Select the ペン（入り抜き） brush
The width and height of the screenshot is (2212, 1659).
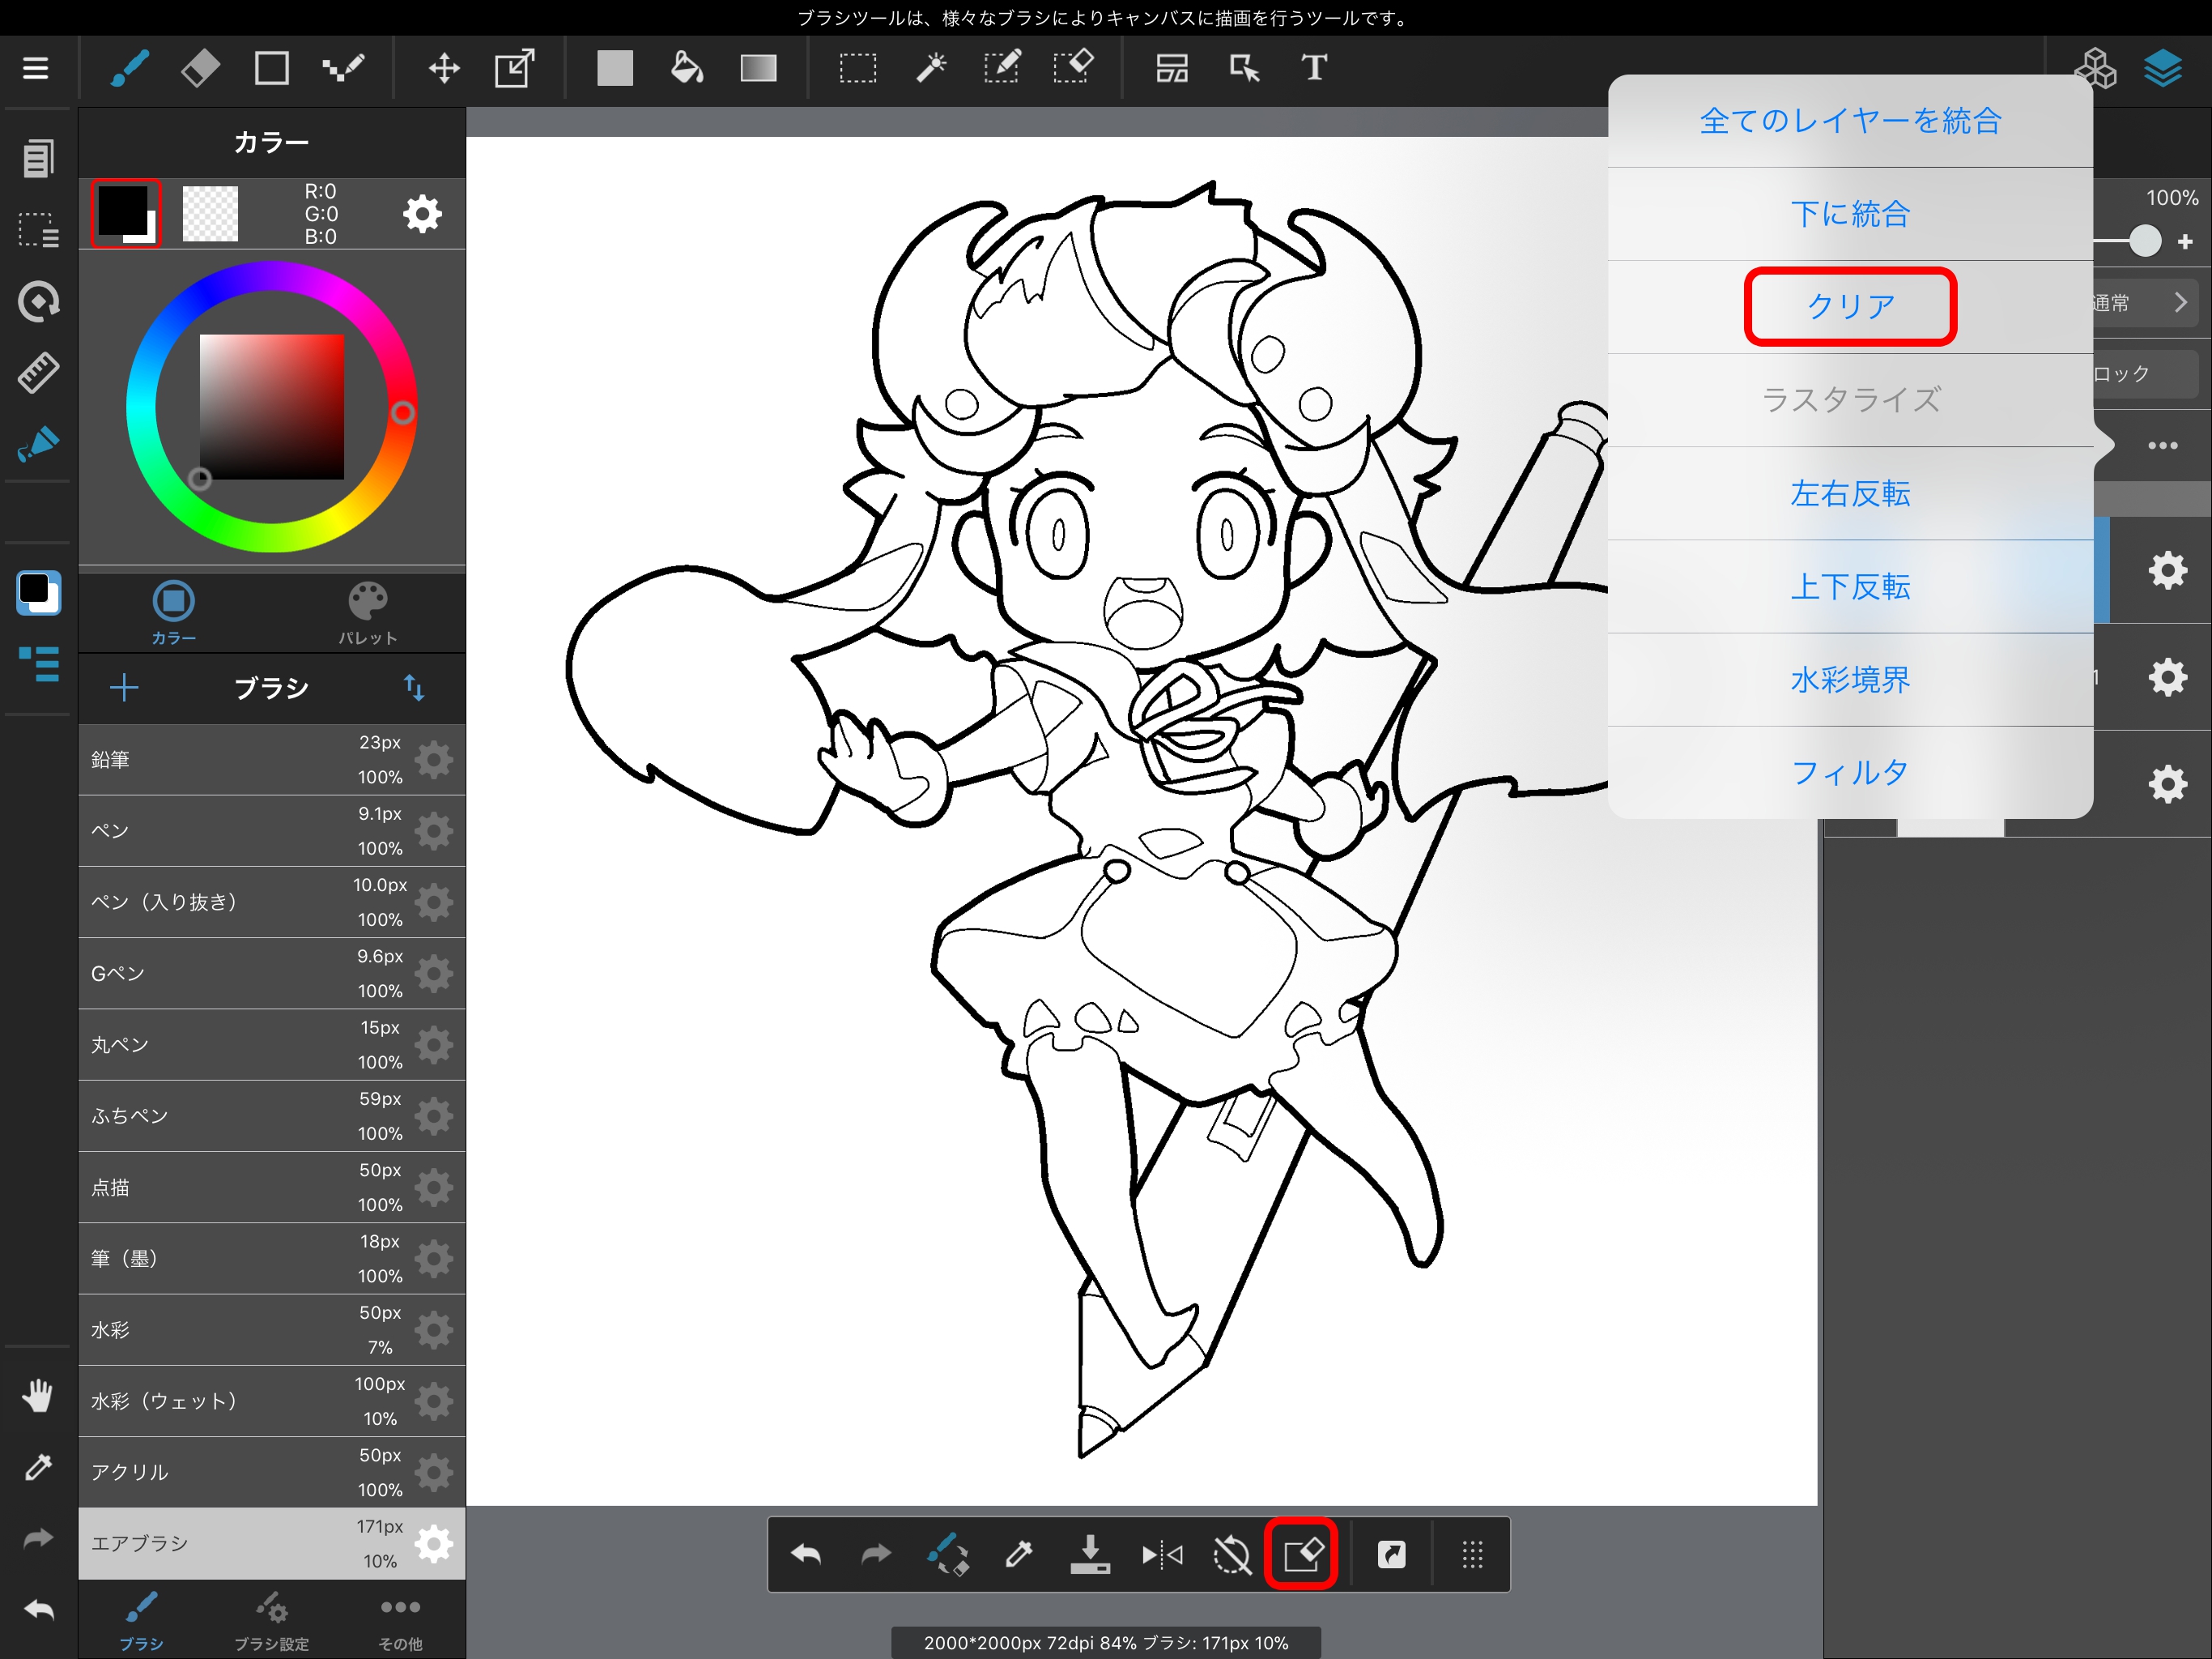click(272, 902)
